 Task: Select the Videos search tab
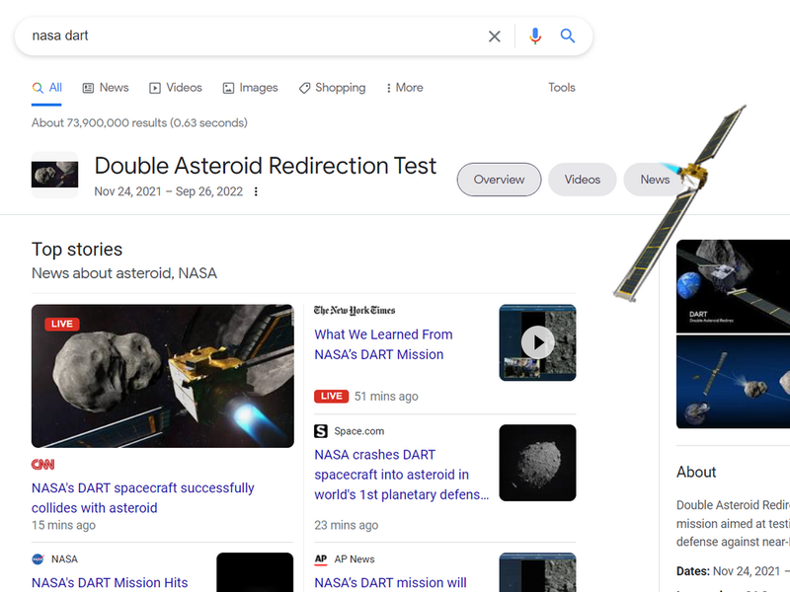tap(176, 88)
